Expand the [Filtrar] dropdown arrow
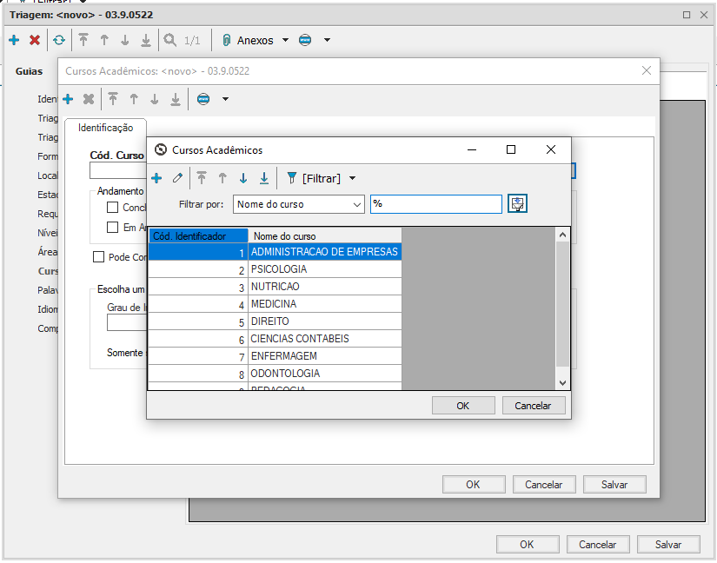Screen dimensions: 717x563 (352, 178)
